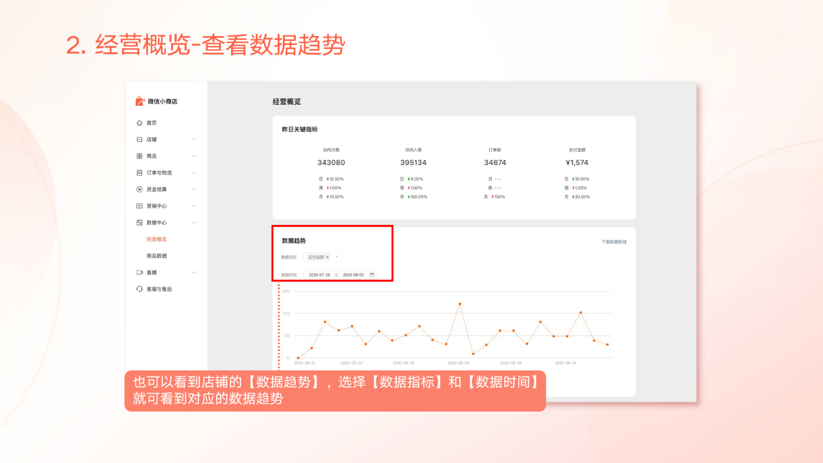Screen dimensions: 823x463
Task: Click the 数据指标 field label
Action: [x=289, y=257]
